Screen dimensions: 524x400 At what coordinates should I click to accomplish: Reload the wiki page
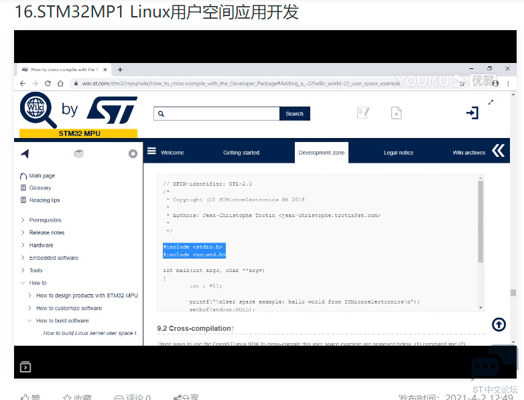[48, 84]
